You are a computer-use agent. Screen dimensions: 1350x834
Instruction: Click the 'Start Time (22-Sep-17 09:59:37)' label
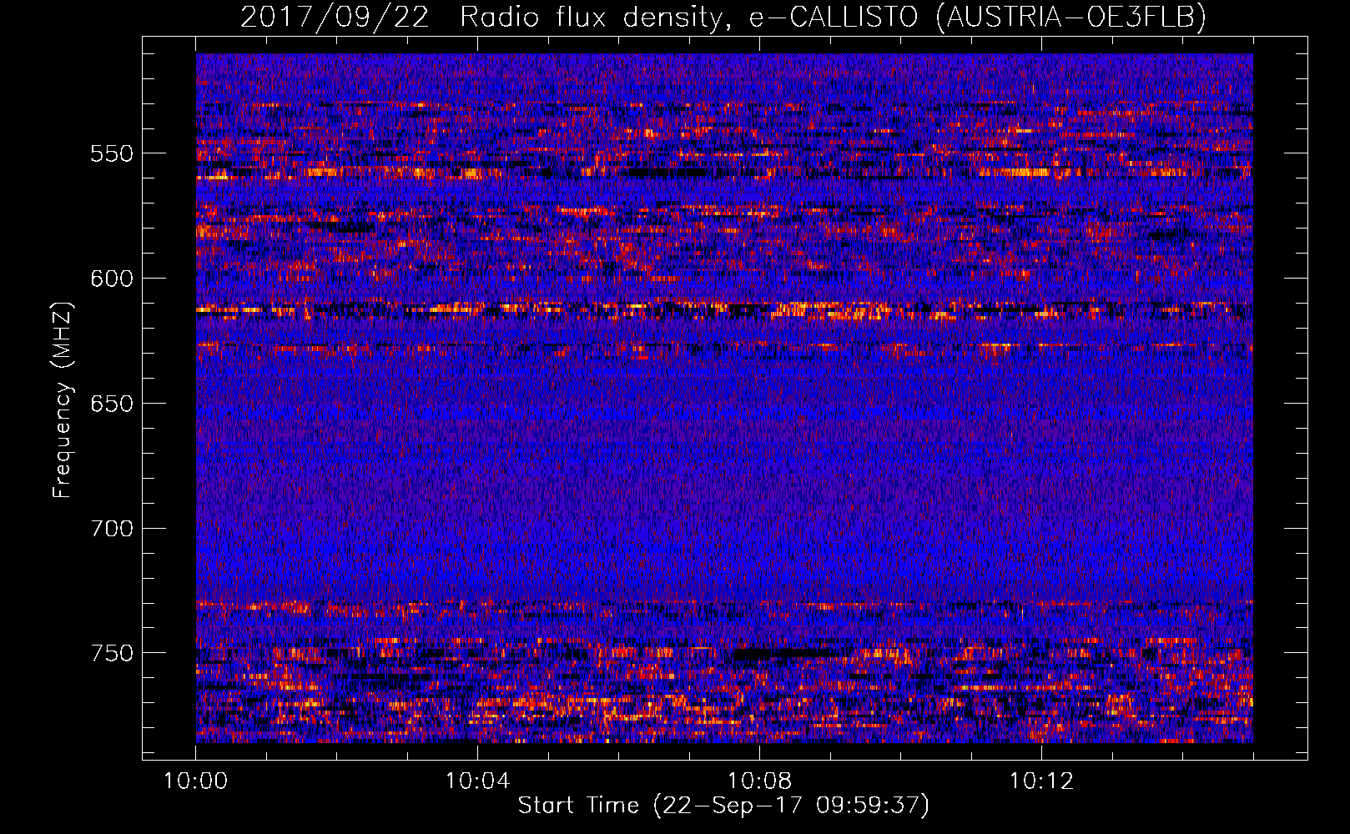(x=723, y=806)
